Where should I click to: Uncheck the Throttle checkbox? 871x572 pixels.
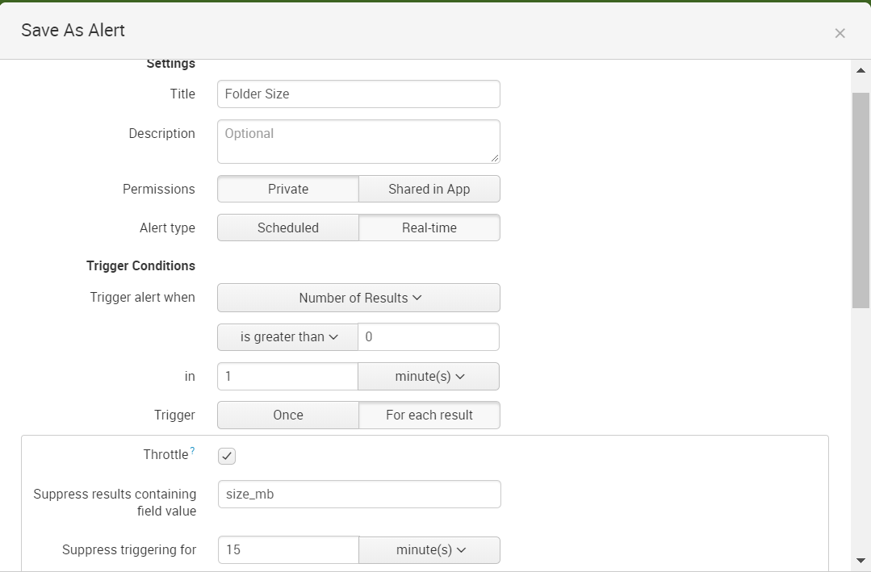click(226, 456)
